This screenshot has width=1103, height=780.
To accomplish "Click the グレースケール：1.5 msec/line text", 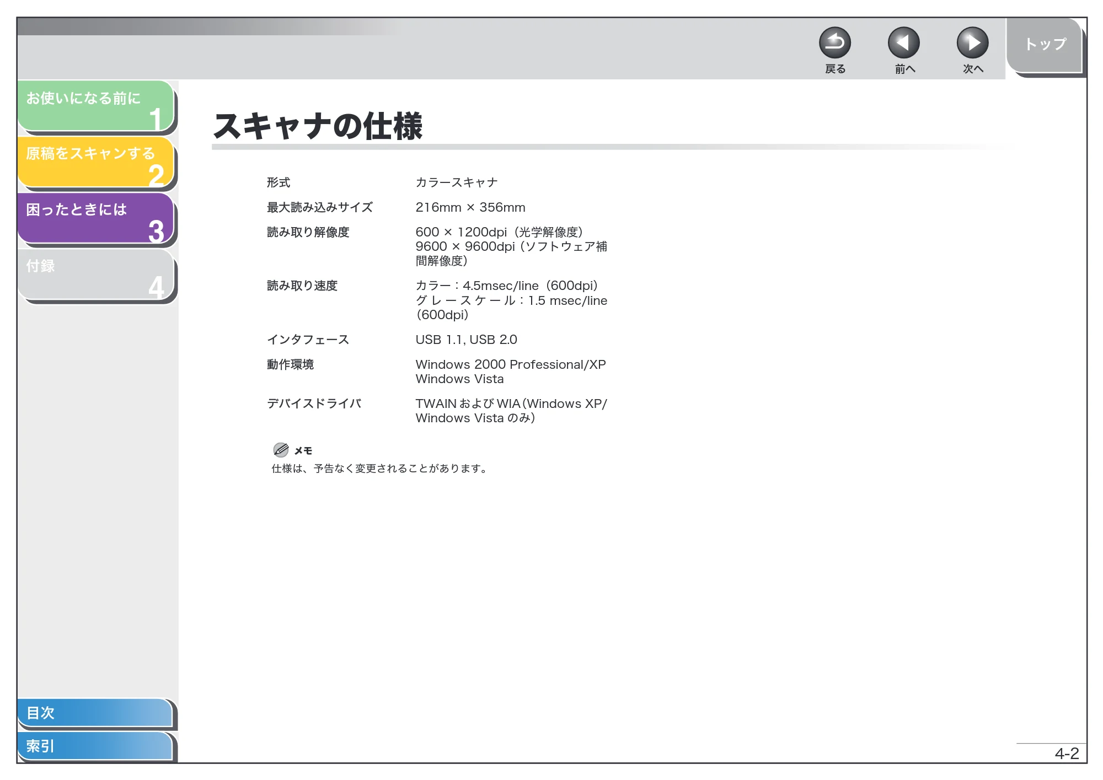I will 511,308.
